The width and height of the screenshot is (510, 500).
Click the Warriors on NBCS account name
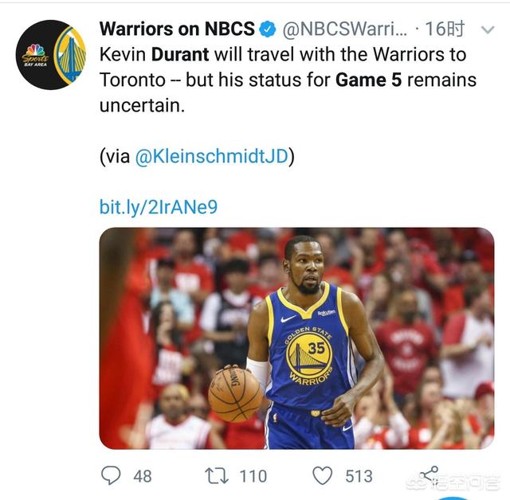[176, 30]
